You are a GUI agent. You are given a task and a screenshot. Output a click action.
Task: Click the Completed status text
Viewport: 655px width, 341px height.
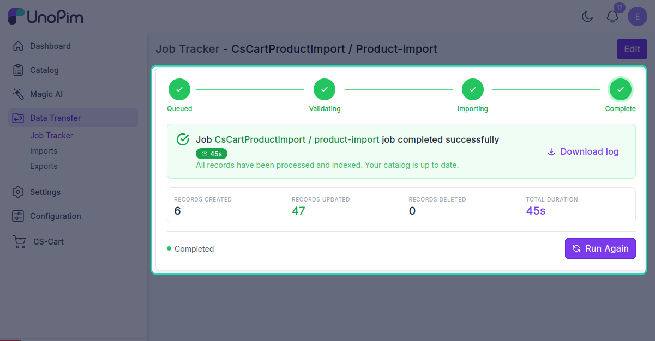pos(194,249)
